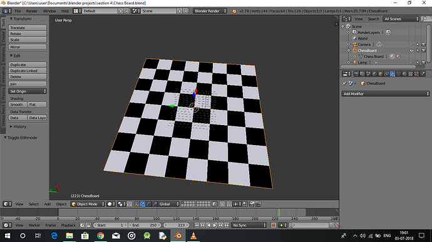
Task: Open VLC from the Windows taskbar
Action: [x=193, y=236]
